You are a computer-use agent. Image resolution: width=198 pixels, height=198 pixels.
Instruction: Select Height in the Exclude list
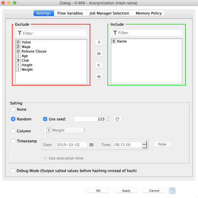tap(51, 65)
